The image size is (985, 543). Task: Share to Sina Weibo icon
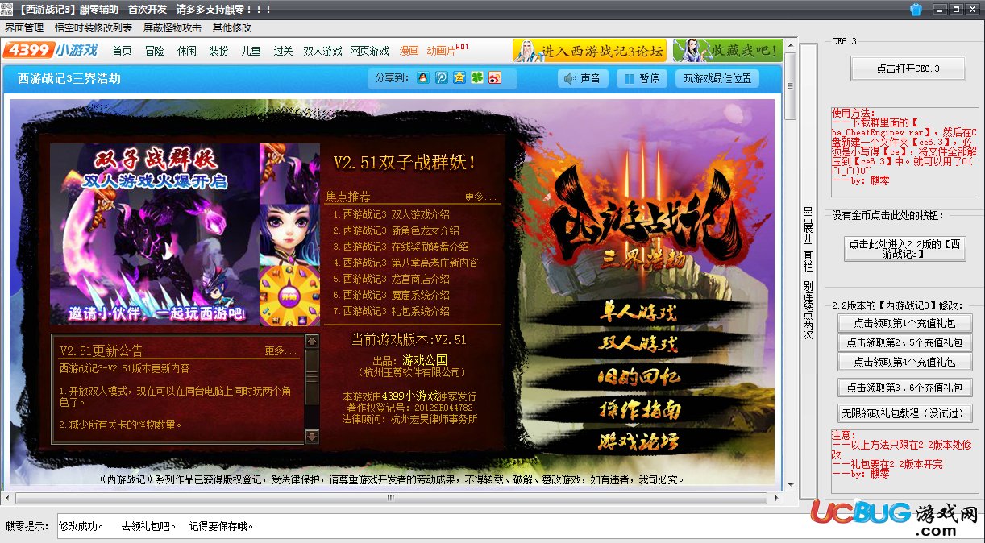tap(494, 78)
